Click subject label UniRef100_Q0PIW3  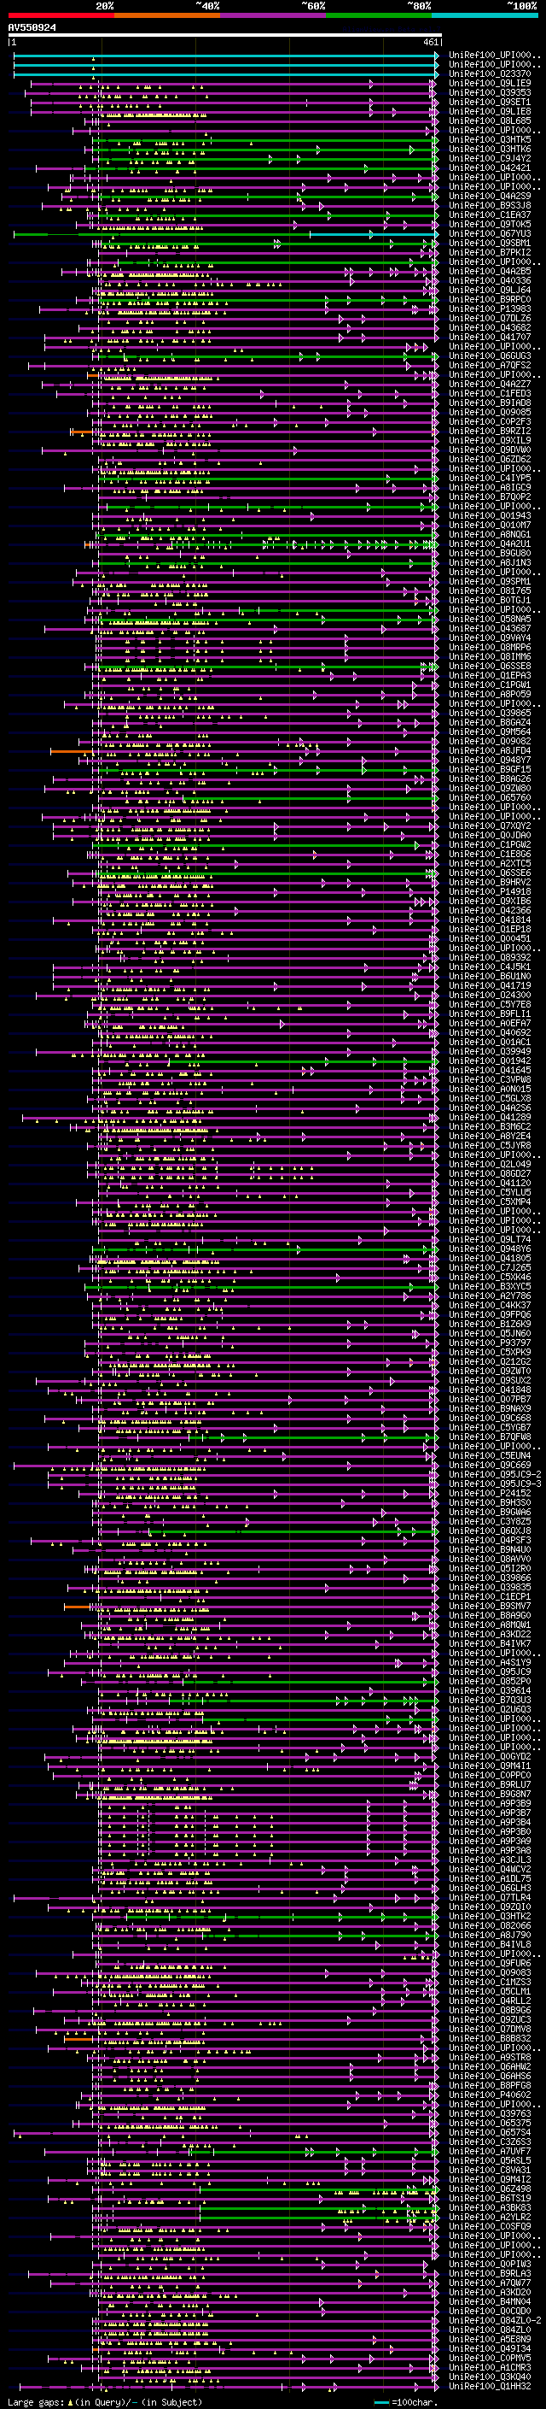point(490,2264)
